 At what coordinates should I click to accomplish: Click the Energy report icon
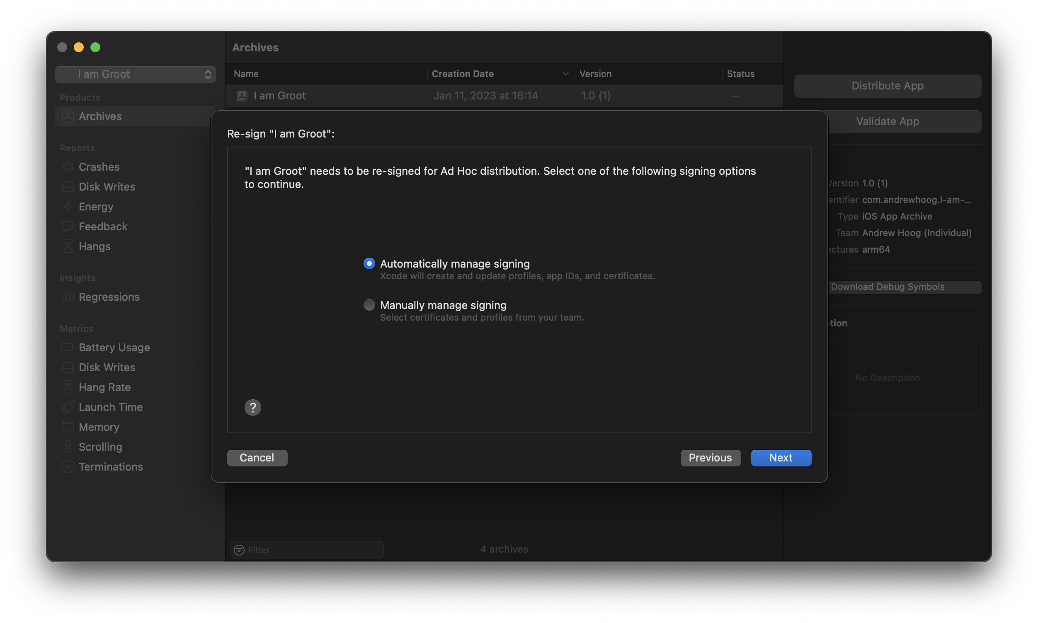pos(68,207)
